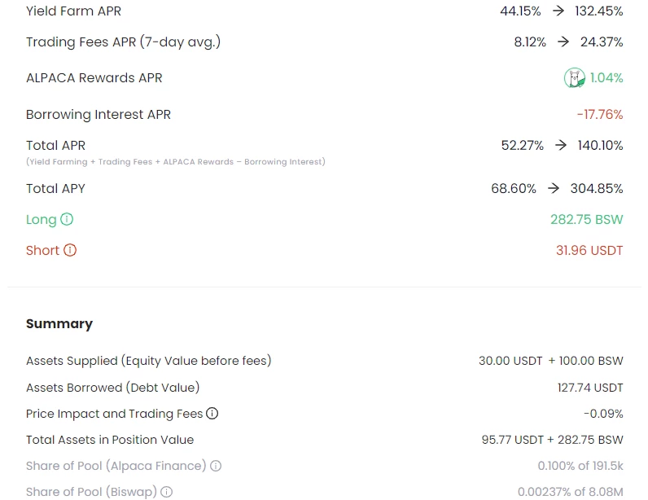Click the Trading Fees APR arrow icon
The width and height of the screenshot is (648, 500).
point(563,42)
